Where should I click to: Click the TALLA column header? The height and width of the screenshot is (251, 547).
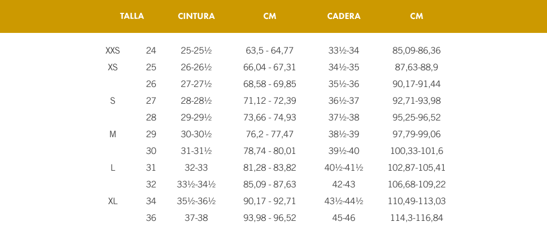coord(132,16)
